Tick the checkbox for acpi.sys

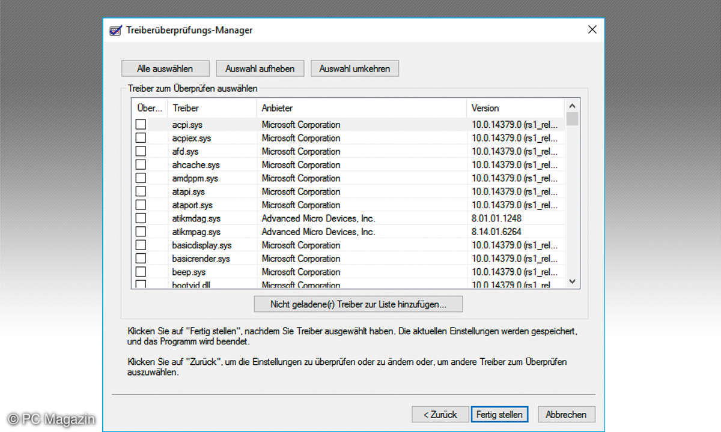pyautogui.click(x=141, y=125)
